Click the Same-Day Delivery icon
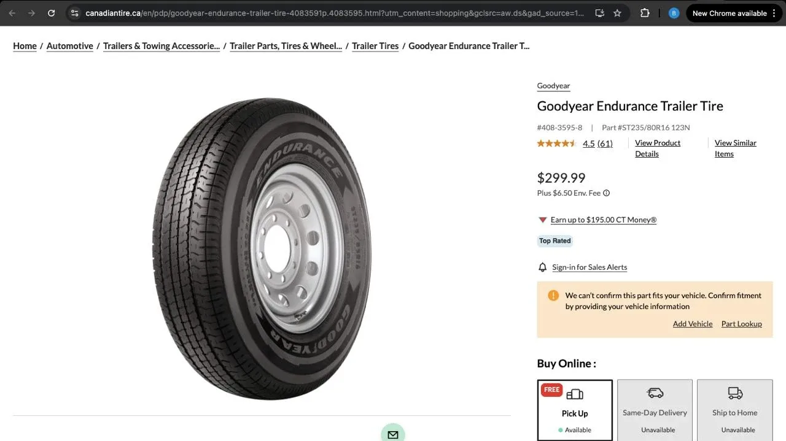The width and height of the screenshot is (786, 441). coord(655,392)
